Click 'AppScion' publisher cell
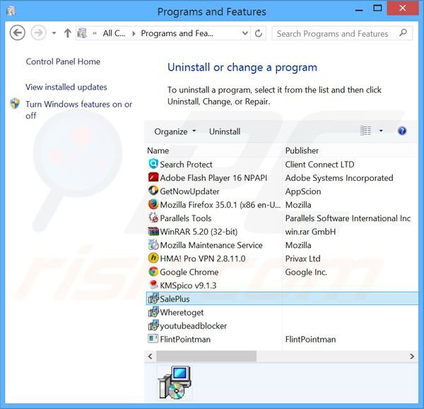The height and width of the screenshot is (409, 424). click(x=303, y=191)
